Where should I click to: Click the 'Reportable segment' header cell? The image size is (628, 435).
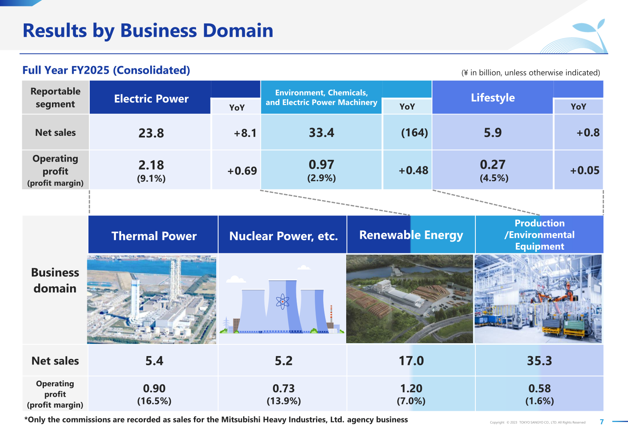[56, 97]
